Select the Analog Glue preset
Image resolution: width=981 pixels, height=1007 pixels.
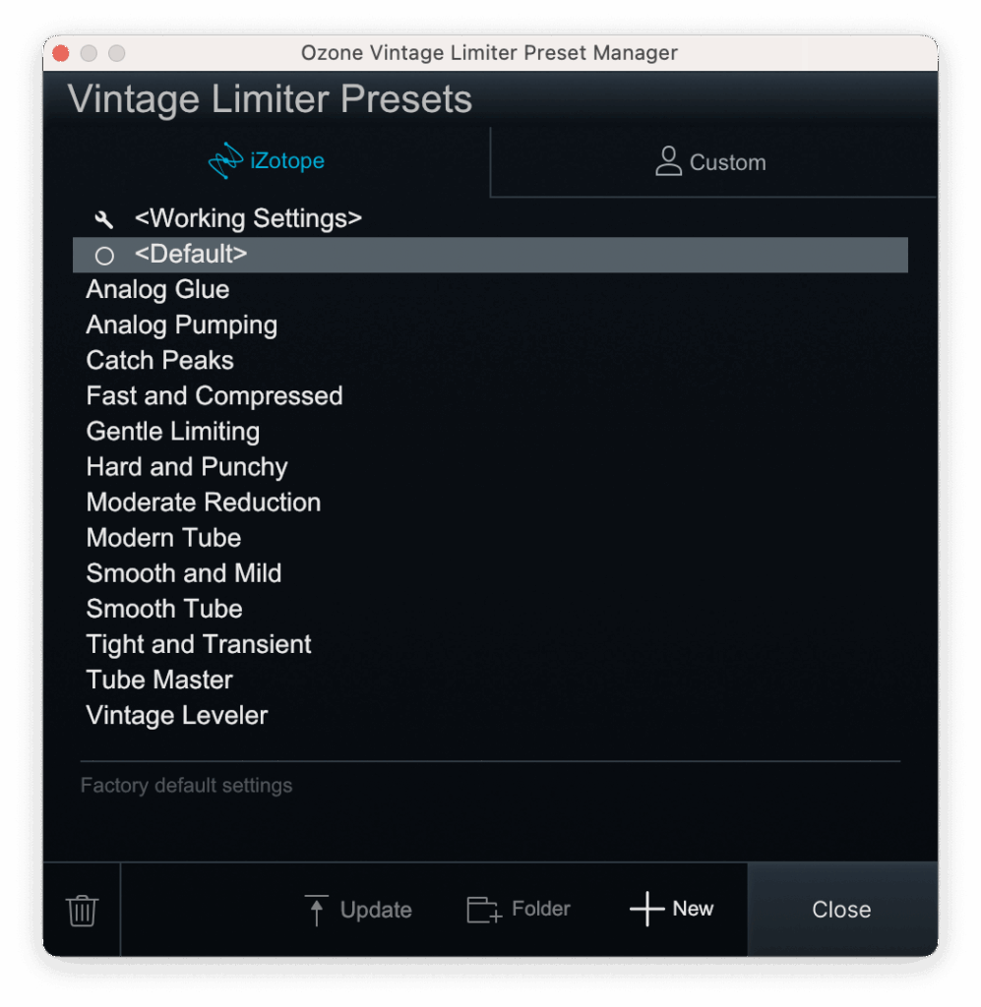pos(157,290)
